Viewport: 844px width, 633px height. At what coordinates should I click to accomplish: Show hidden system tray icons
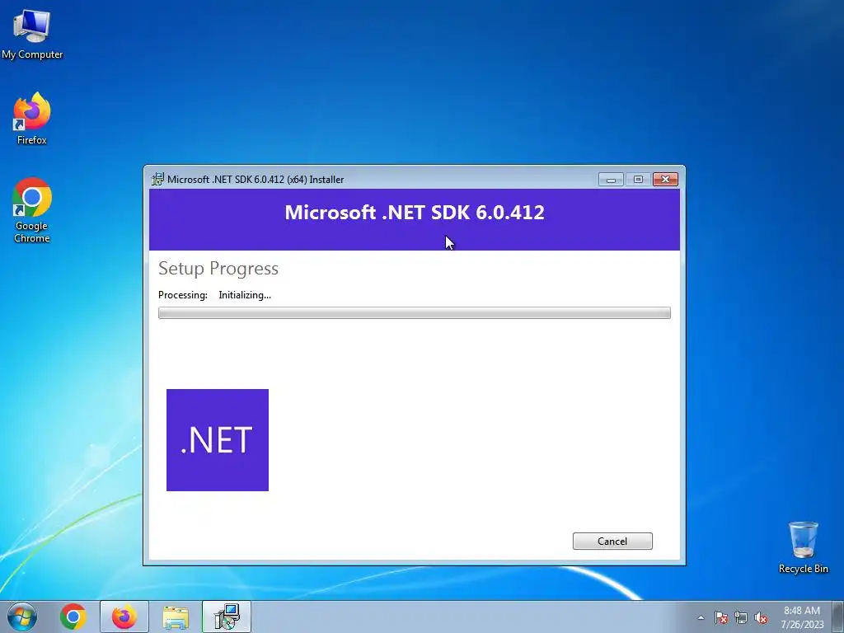click(x=701, y=617)
